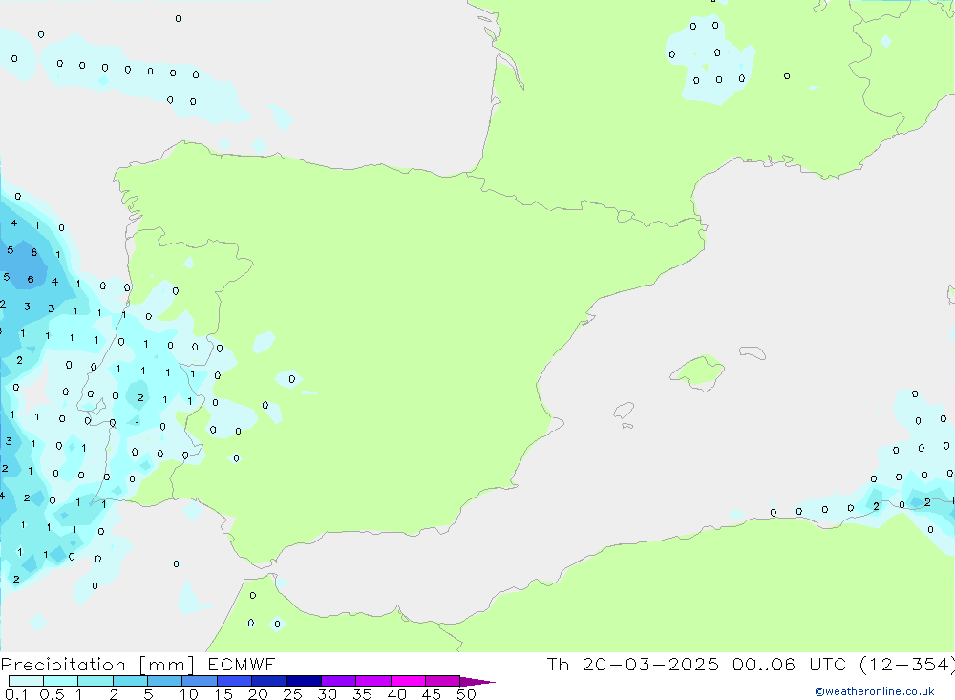The width and height of the screenshot is (955, 700).
Task: Click the 5 to 10 mm legend swatch
Action: (x=165, y=681)
